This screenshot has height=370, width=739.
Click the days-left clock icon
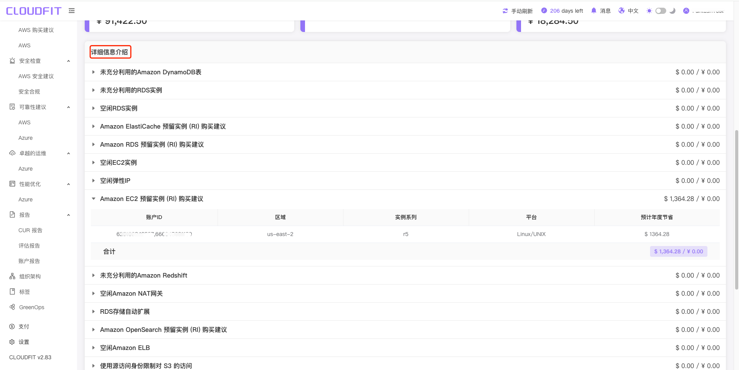[x=544, y=10]
